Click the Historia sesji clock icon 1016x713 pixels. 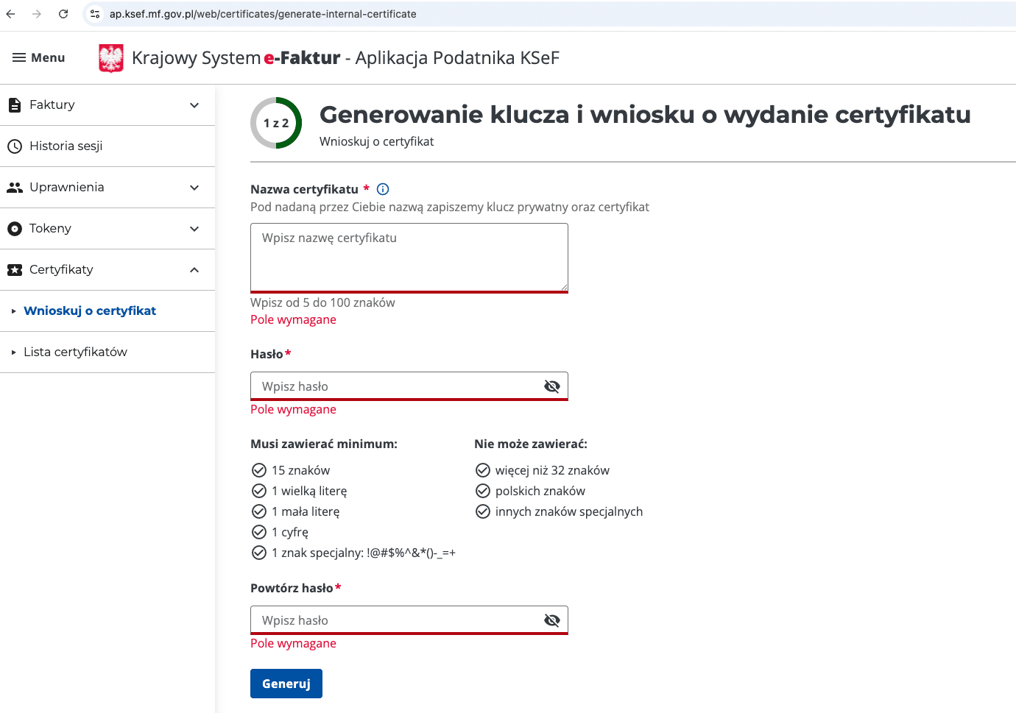15,146
